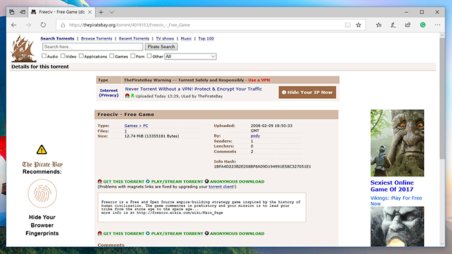
Task: Add page to favorites with star icon
Action: point(358,25)
